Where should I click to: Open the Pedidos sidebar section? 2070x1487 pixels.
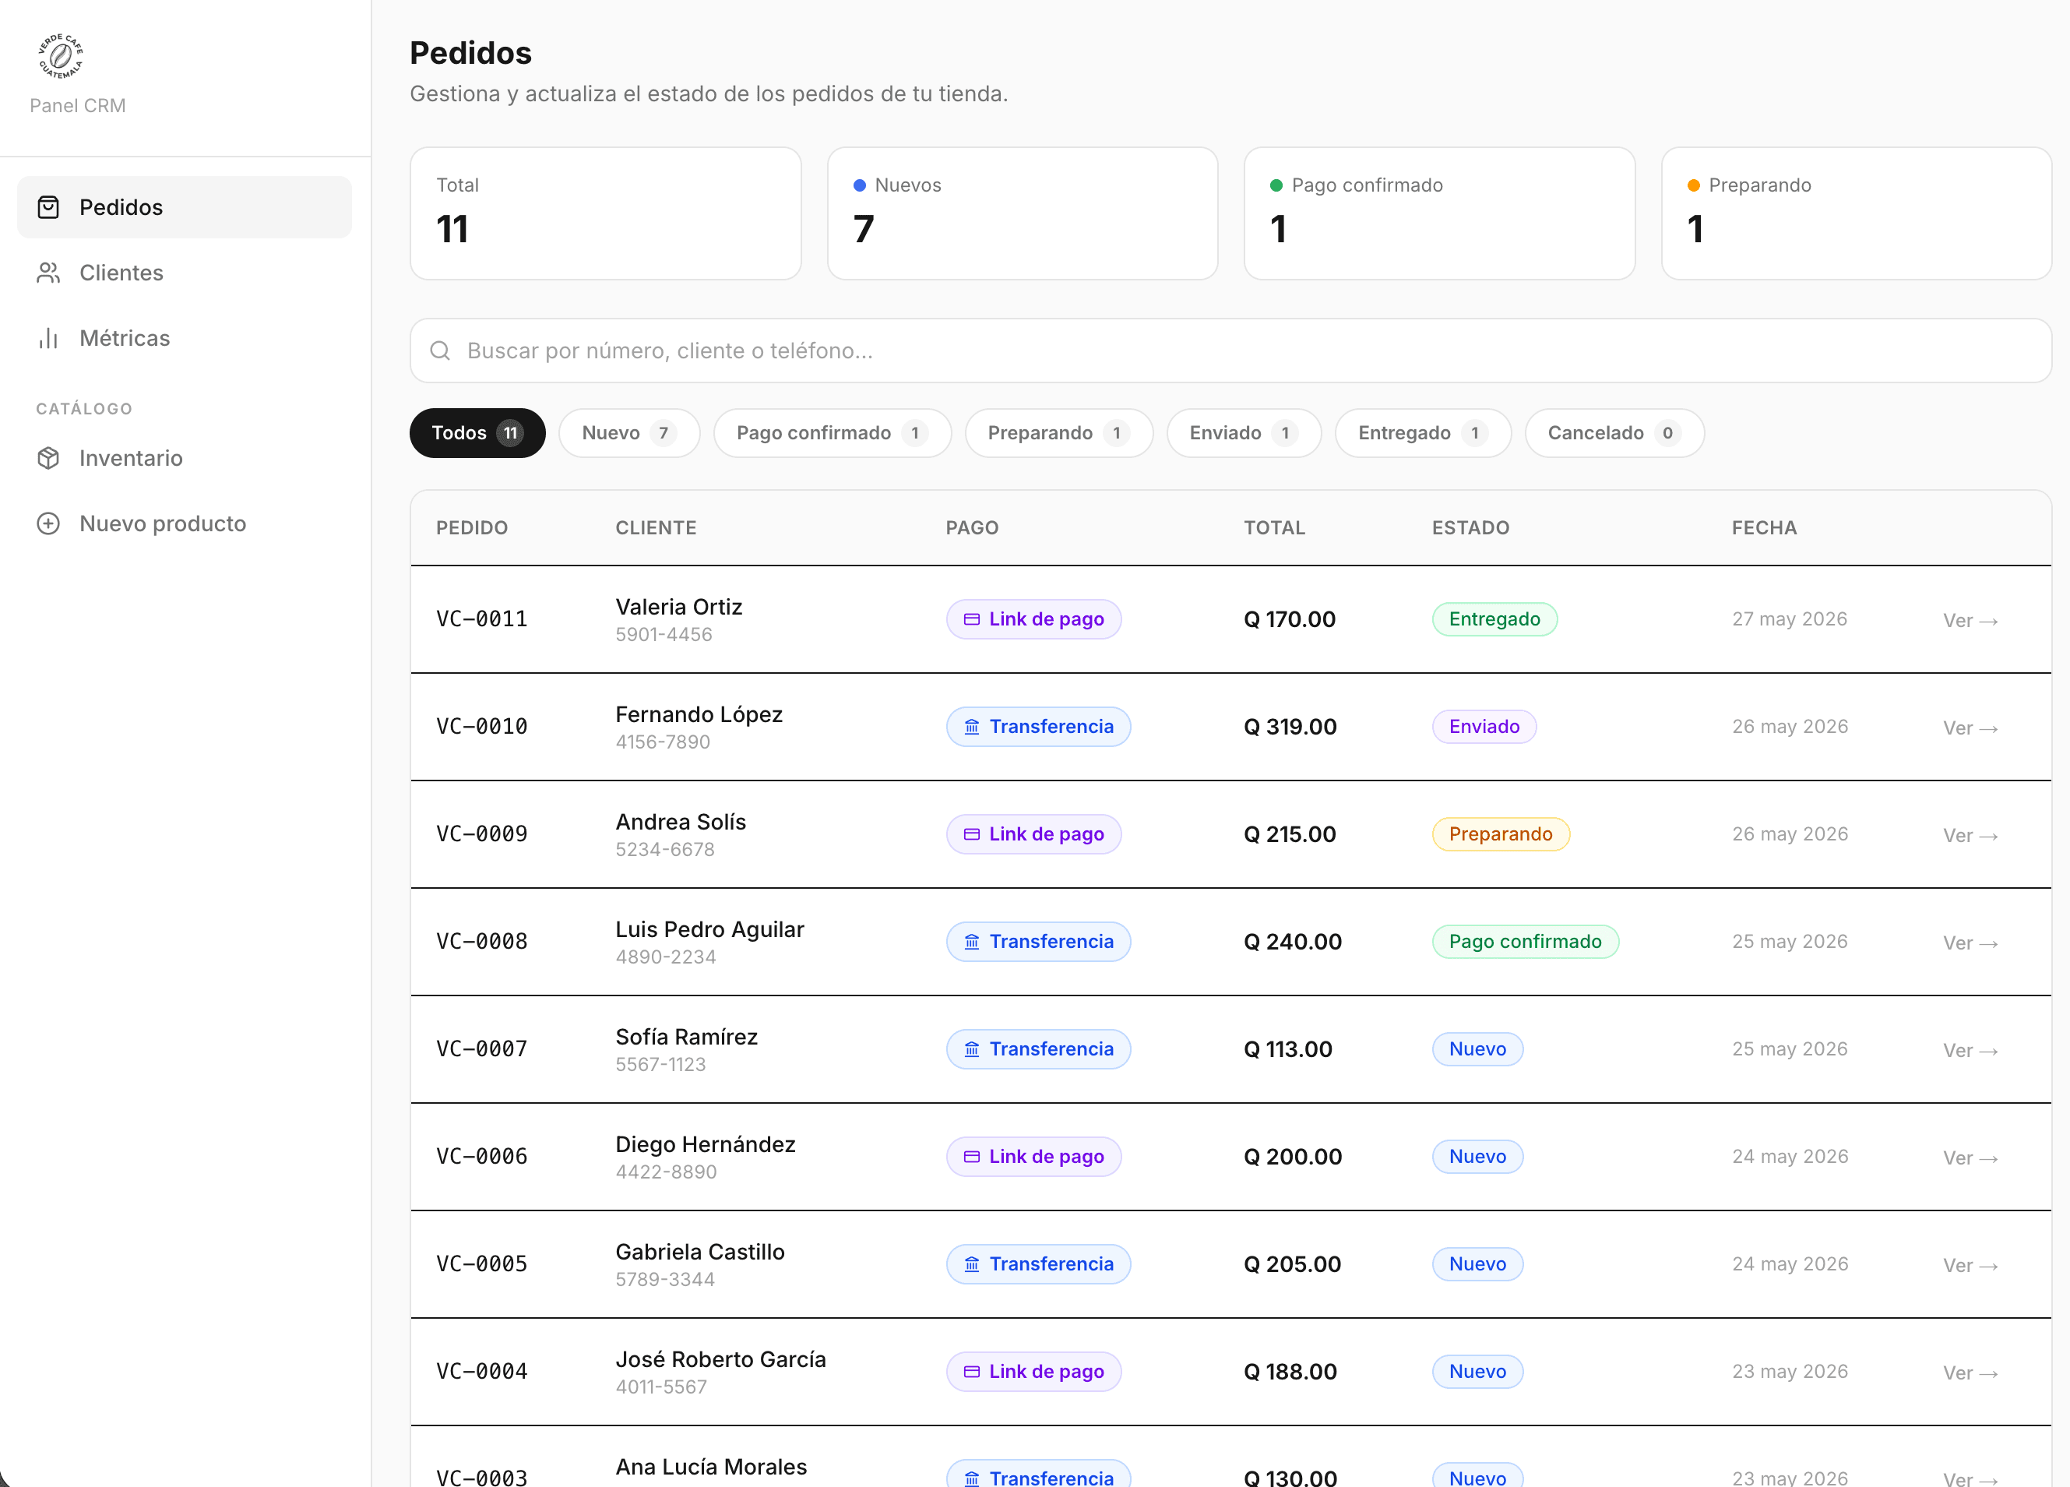[x=185, y=207]
